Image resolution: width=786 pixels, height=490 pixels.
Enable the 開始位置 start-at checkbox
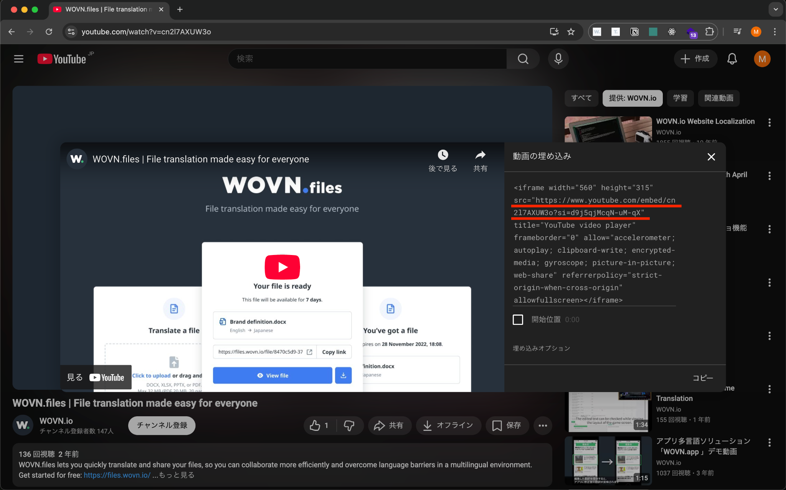[518, 319]
